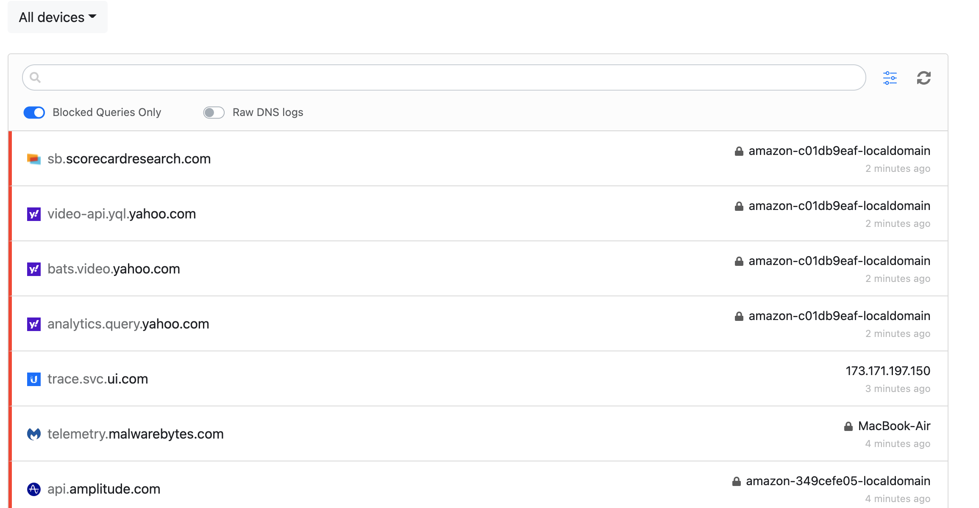
Task: Click the scorecardresearch favicon
Action: point(34,159)
